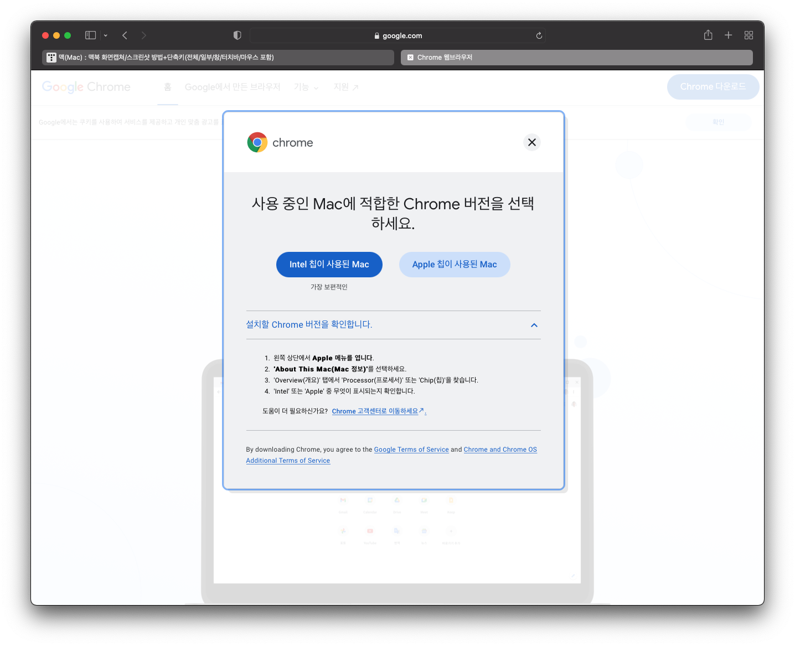This screenshot has width=795, height=646.
Task: Click the step about 'Intel' 또는 'Apple' 표시
Action: click(x=344, y=391)
